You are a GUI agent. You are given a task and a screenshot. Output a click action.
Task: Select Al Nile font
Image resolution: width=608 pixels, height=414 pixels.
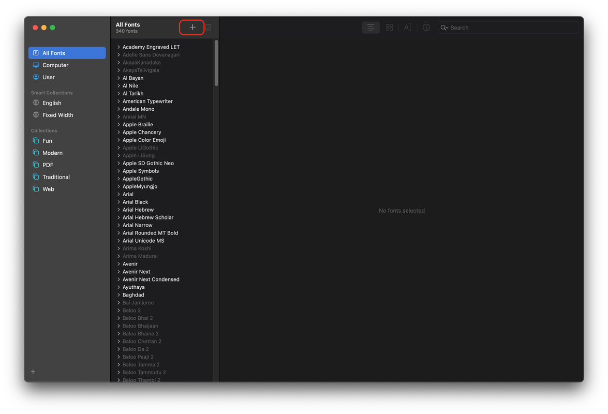pos(130,86)
